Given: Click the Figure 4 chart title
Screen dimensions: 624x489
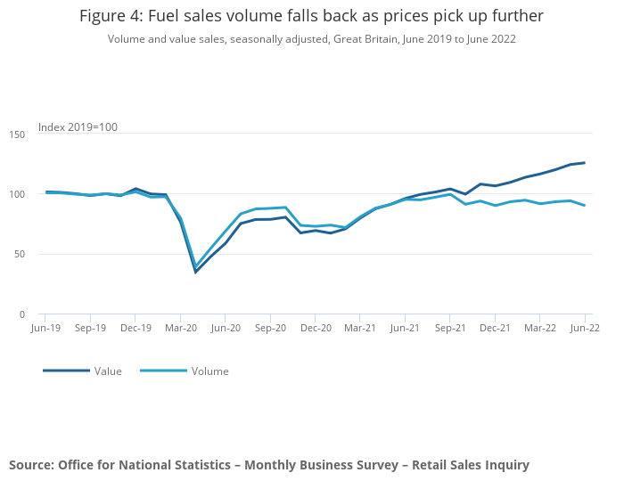Looking at the screenshot, I should click(x=311, y=16).
